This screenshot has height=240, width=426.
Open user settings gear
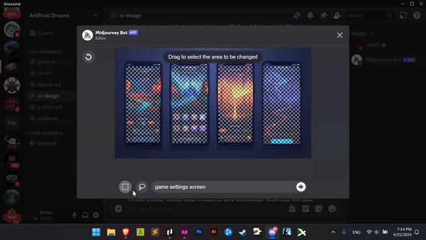(96, 215)
